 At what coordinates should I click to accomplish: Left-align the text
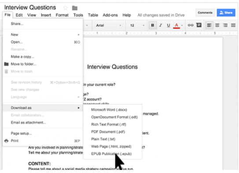pyautogui.click(x=209, y=25)
